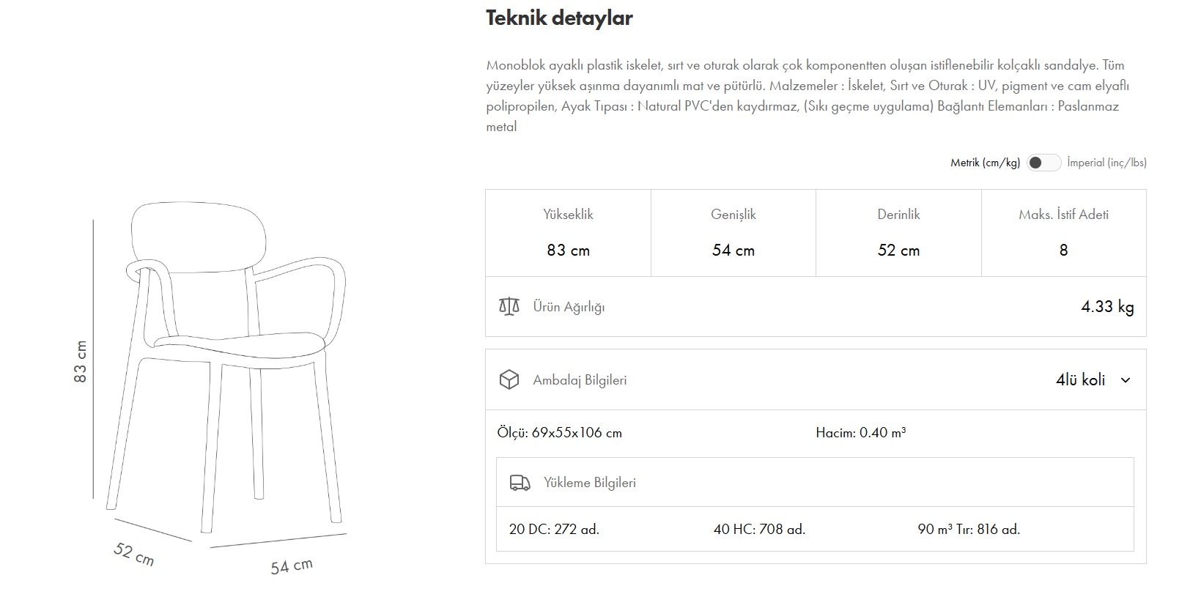Click the Ürün Ağırlığı 4.33 kg value
The image size is (1179, 597).
1107,307
